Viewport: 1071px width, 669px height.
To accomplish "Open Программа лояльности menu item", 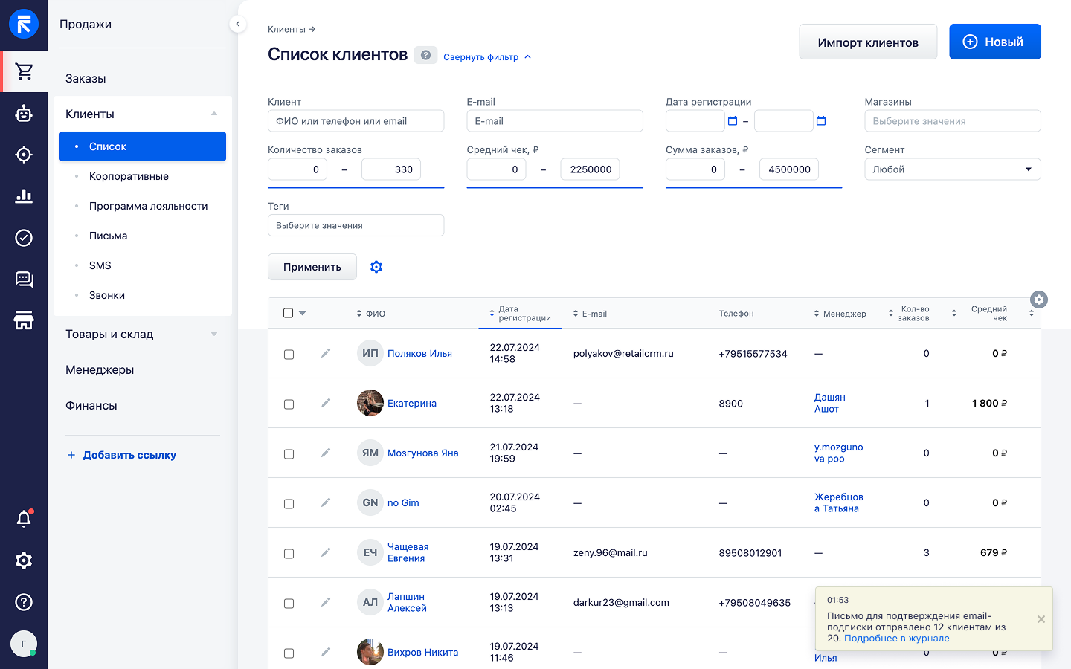I will 148,206.
